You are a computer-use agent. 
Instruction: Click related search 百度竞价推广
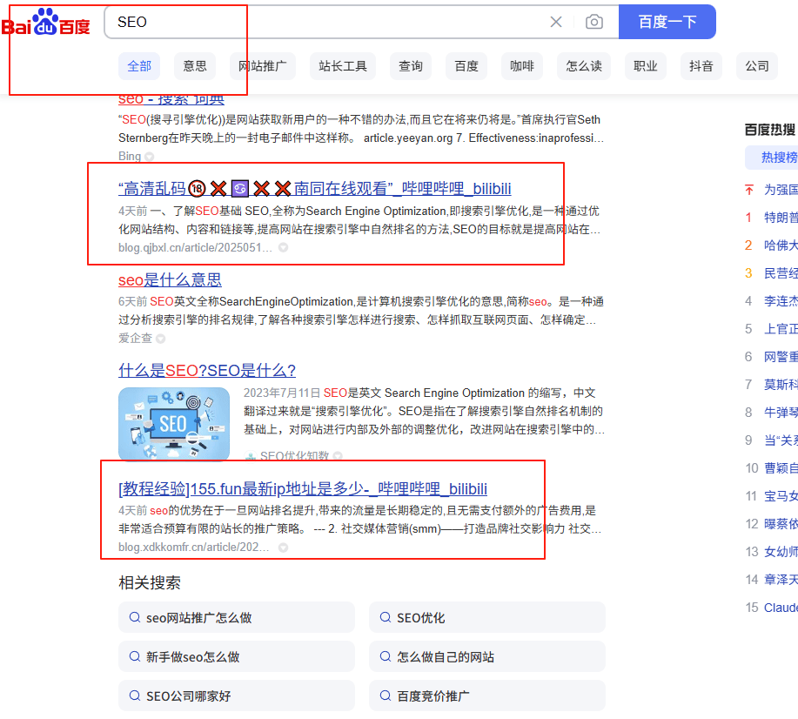[487, 695]
